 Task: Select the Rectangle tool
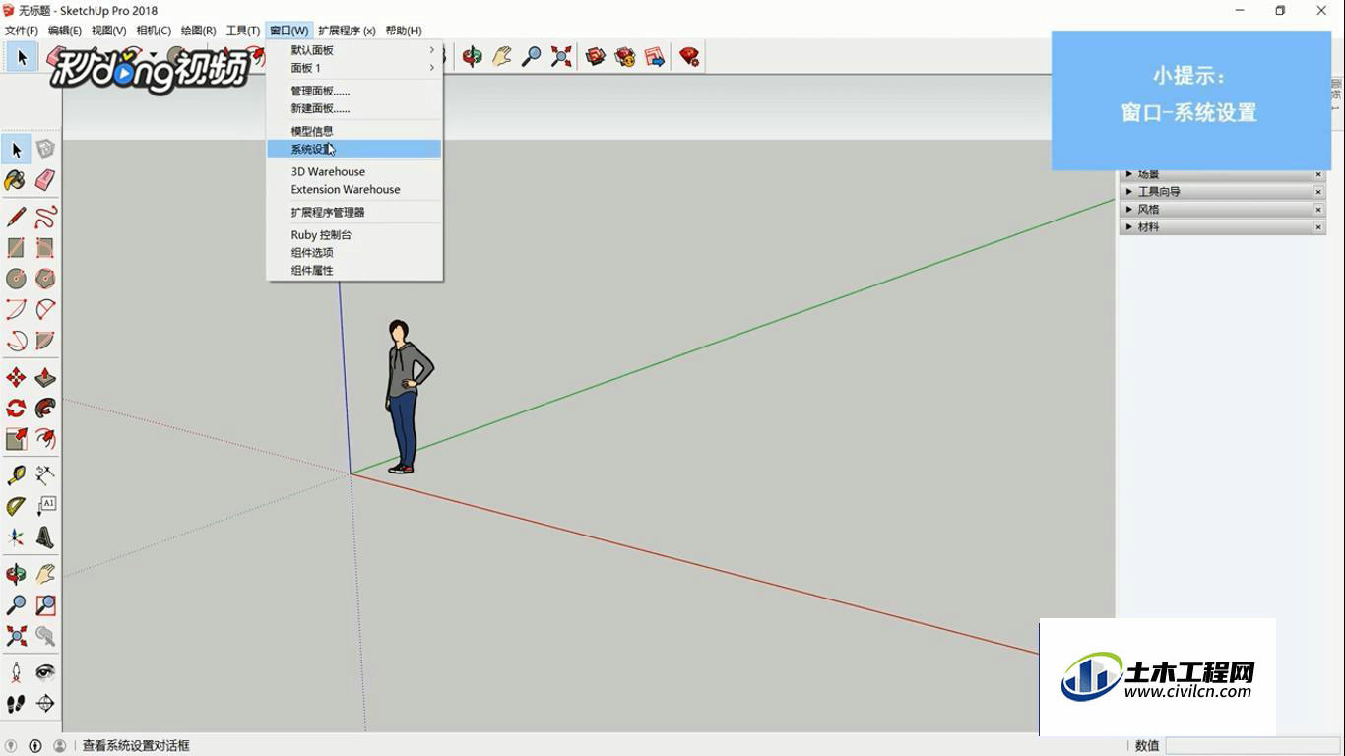coord(16,248)
